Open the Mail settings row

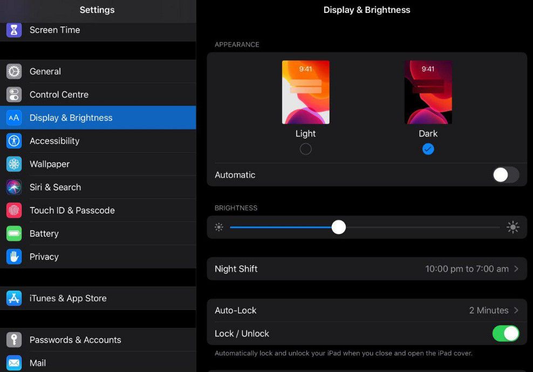(38, 363)
